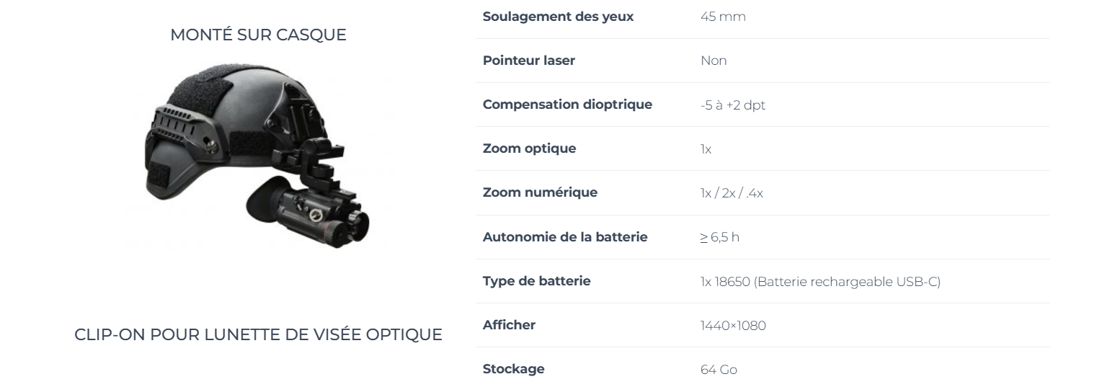Click the Compensation dioptrique label

click(567, 104)
